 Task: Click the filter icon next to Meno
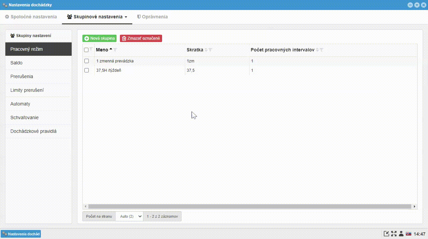(x=115, y=50)
